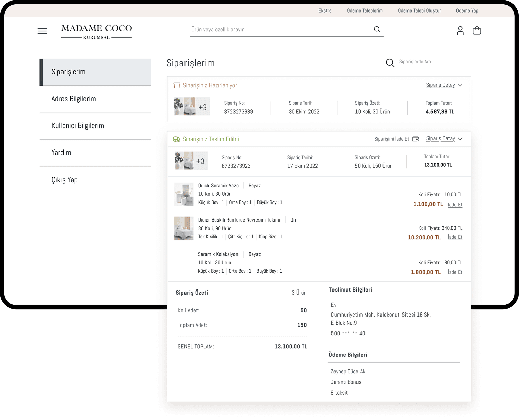
Task: Open the shopping bag cart icon
Action: click(477, 31)
